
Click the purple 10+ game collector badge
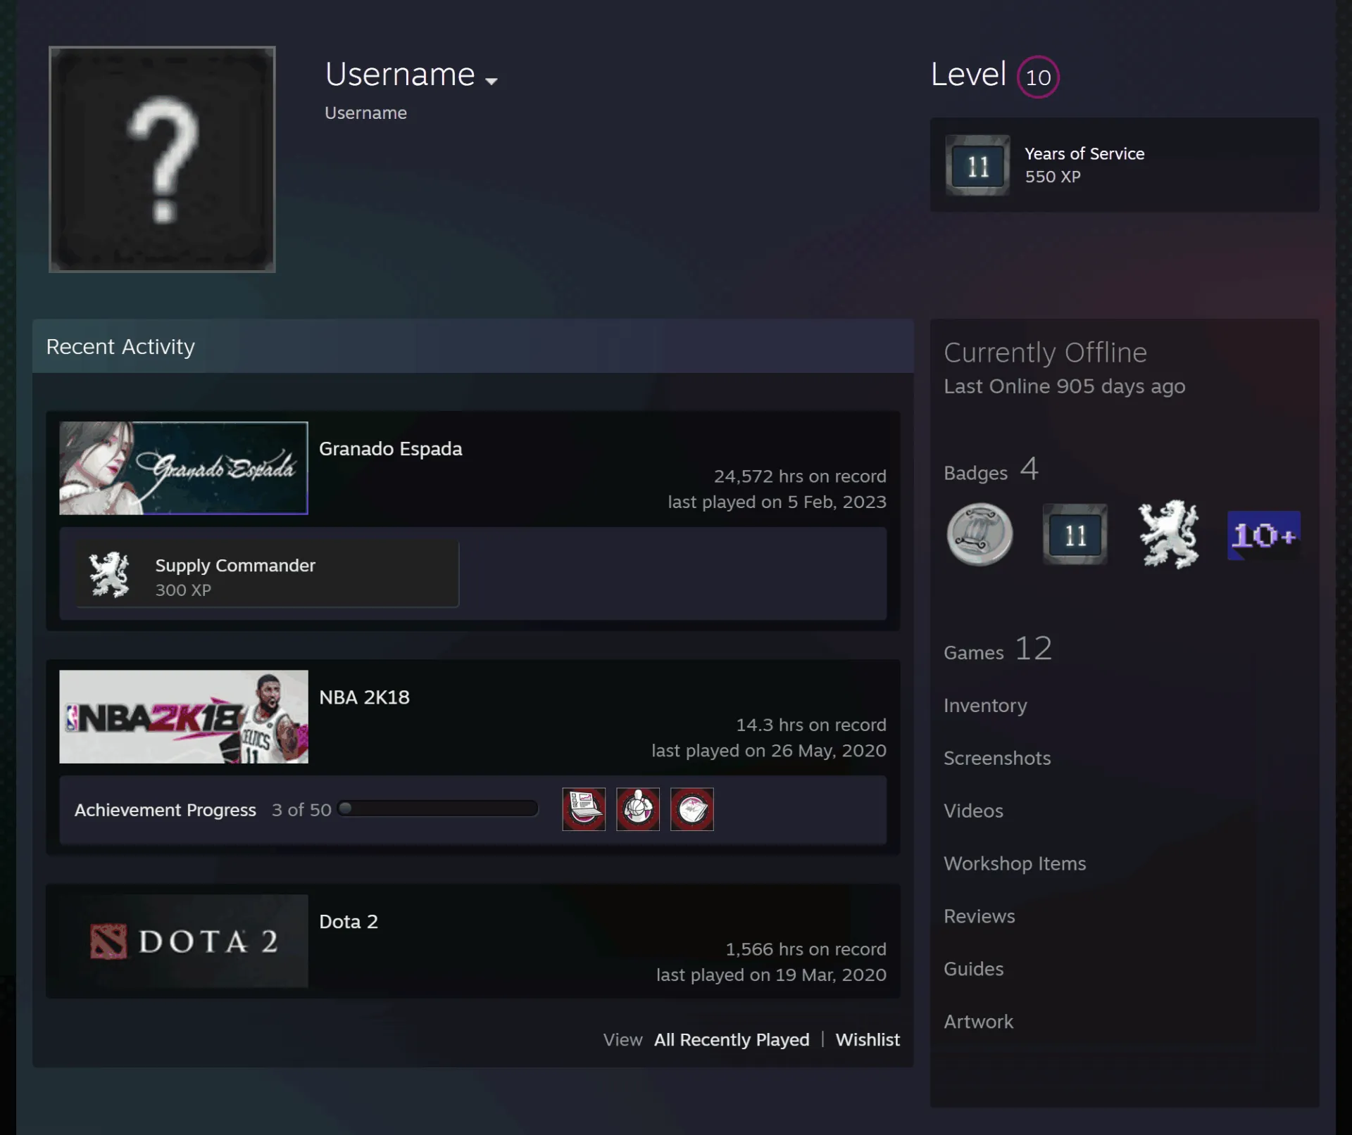tap(1263, 535)
